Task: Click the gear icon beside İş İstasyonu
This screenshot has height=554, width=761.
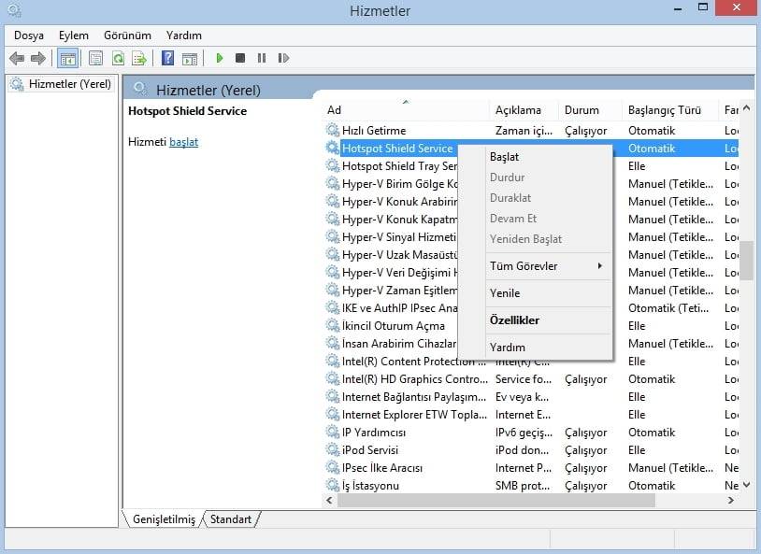Action: [x=333, y=485]
